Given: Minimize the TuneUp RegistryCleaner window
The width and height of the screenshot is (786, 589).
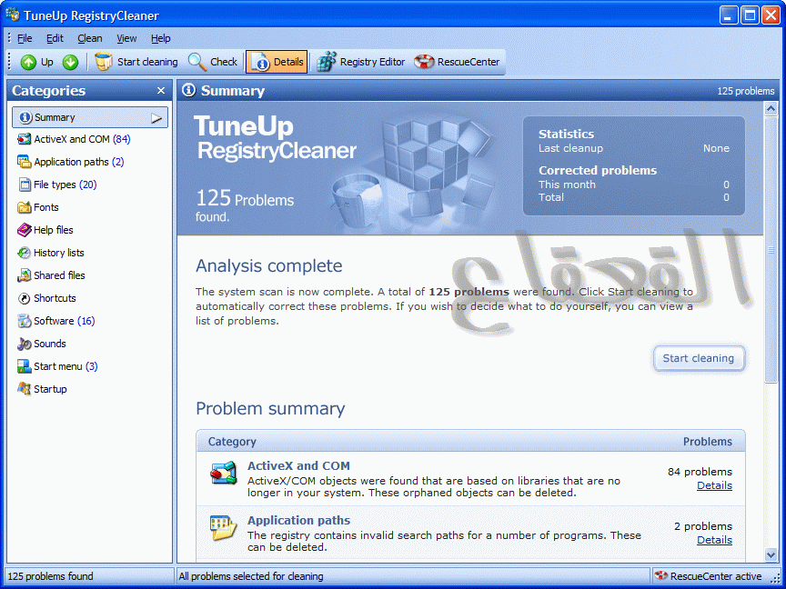Looking at the screenshot, I should point(729,15).
